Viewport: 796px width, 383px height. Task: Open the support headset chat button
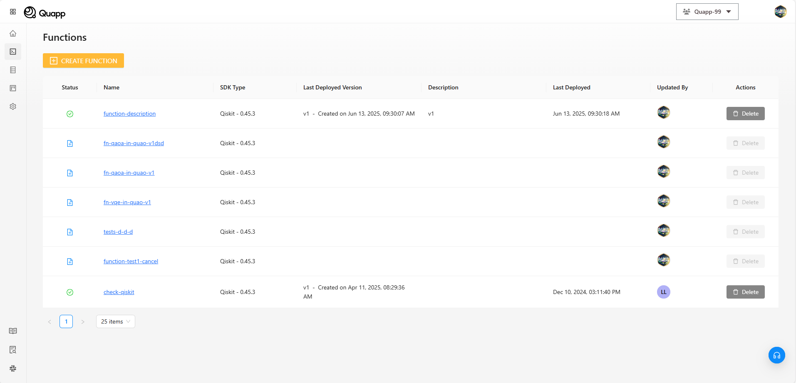[x=776, y=355]
